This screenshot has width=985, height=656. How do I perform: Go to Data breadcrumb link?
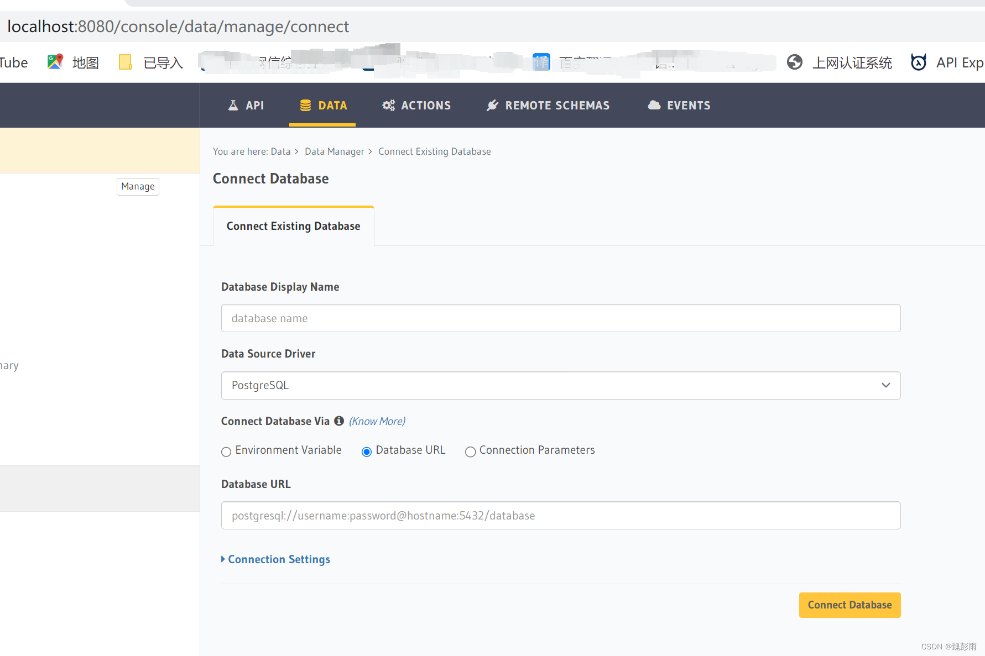[280, 151]
